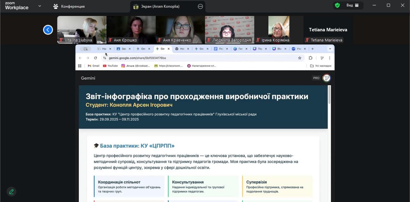This screenshot has height=202, width=410.
Task: Select Ірина Корякіна's video thumbnail
Action: pyautogui.click(x=279, y=29)
